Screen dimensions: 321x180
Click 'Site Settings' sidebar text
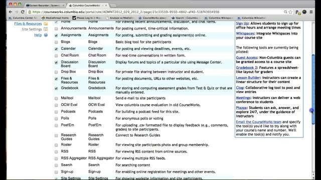click(32, 29)
